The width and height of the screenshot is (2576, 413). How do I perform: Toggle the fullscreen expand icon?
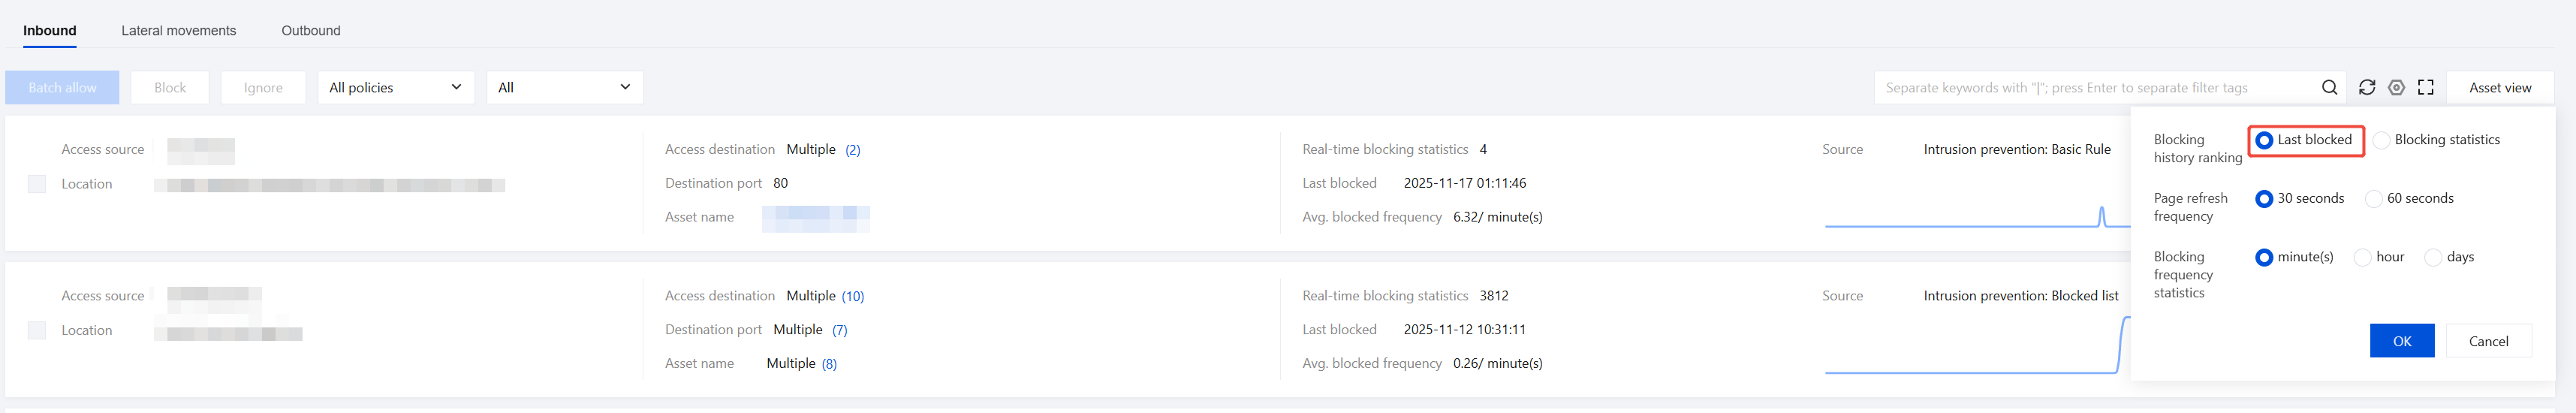[x=2426, y=88]
